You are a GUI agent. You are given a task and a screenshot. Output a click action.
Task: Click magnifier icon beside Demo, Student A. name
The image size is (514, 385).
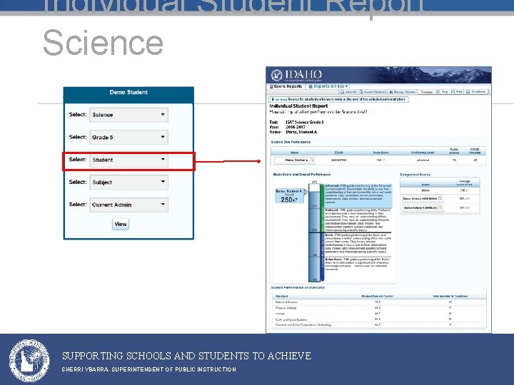(x=312, y=160)
